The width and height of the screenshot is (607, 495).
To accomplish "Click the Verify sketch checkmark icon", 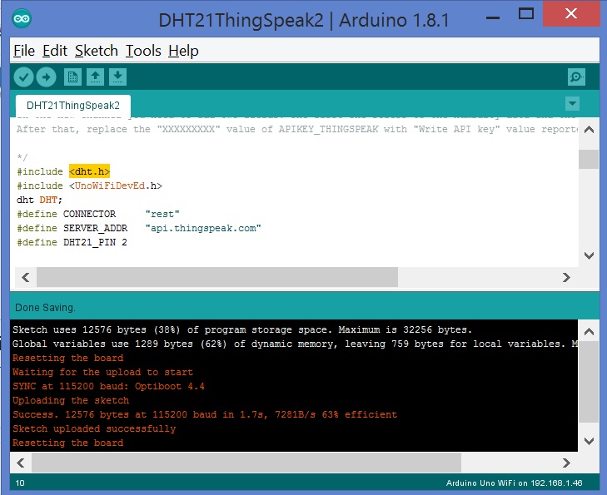I will [23, 77].
